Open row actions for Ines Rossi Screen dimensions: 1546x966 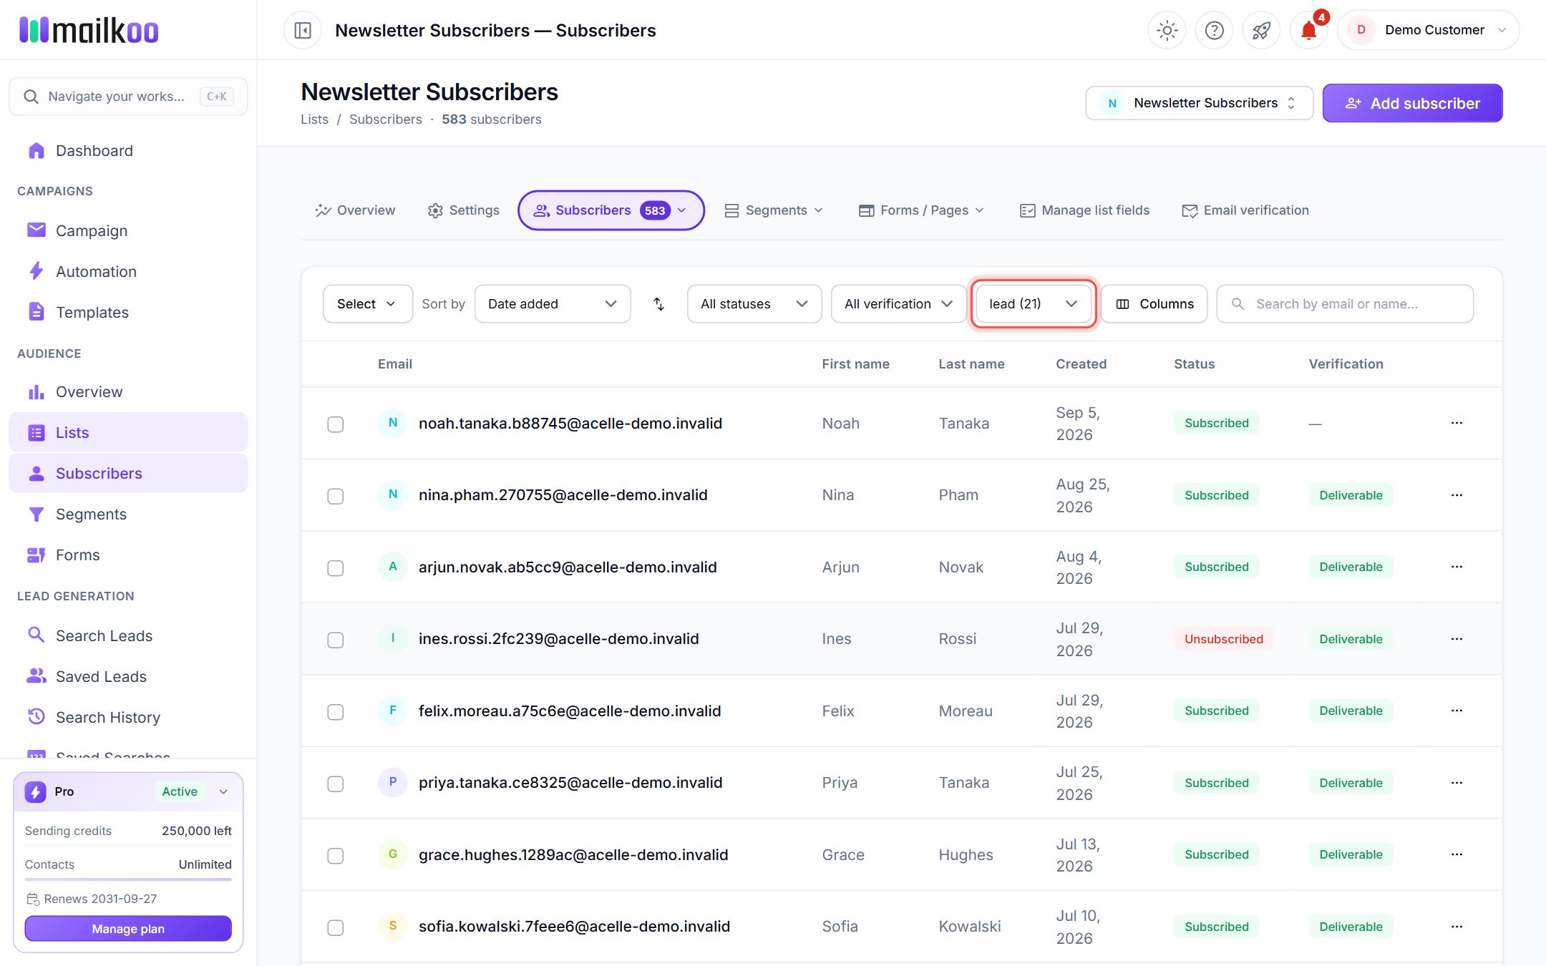click(x=1457, y=639)
